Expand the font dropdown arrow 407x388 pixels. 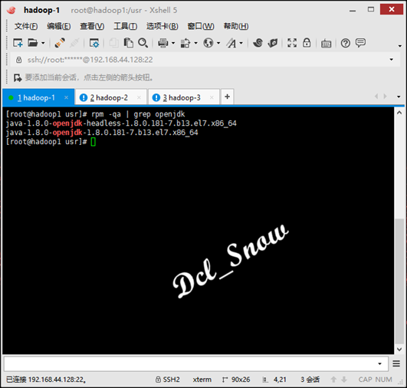pyautogui.click(x=241, y=43)
